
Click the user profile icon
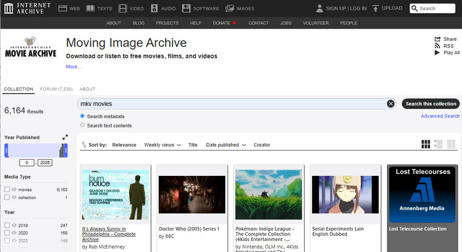click(319, 8)
